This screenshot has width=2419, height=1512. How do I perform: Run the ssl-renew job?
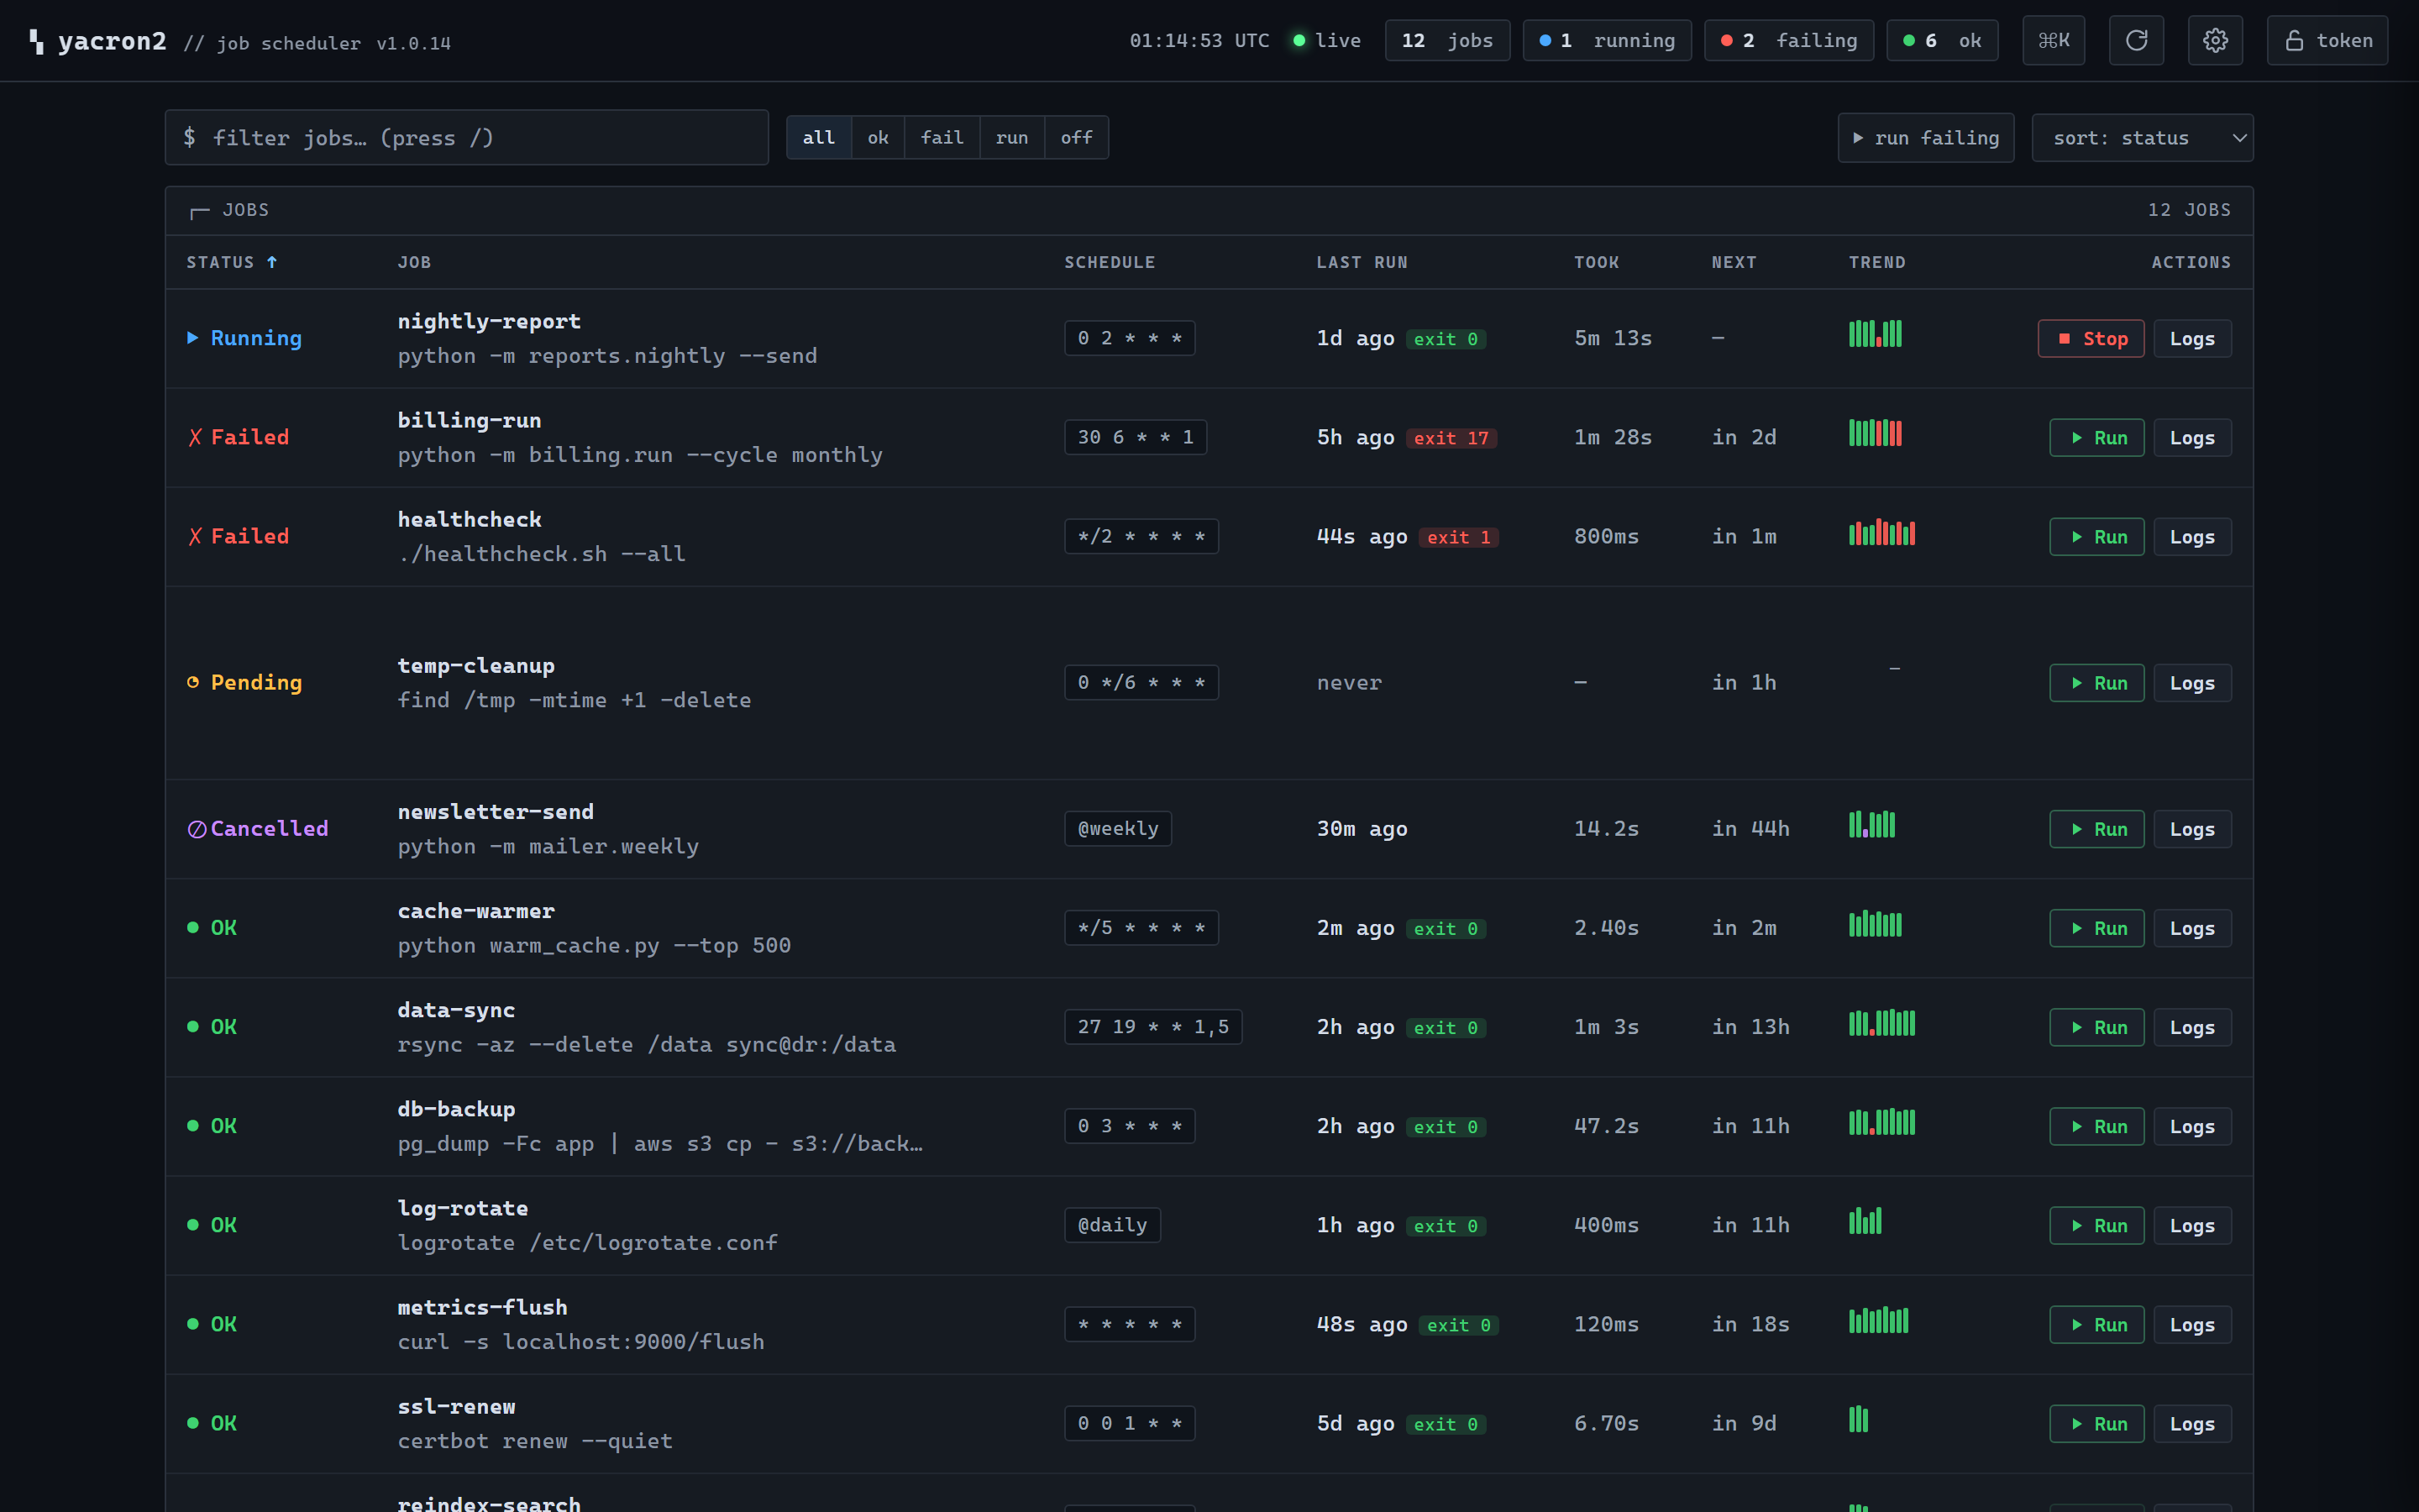click(x=2096, y=1423)
